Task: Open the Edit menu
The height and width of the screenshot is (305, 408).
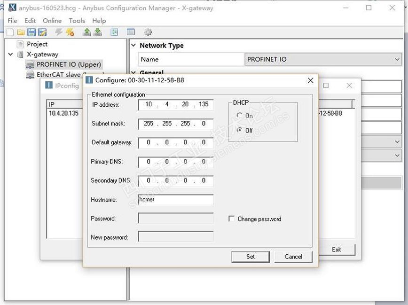Action: (x=30, y=21)
